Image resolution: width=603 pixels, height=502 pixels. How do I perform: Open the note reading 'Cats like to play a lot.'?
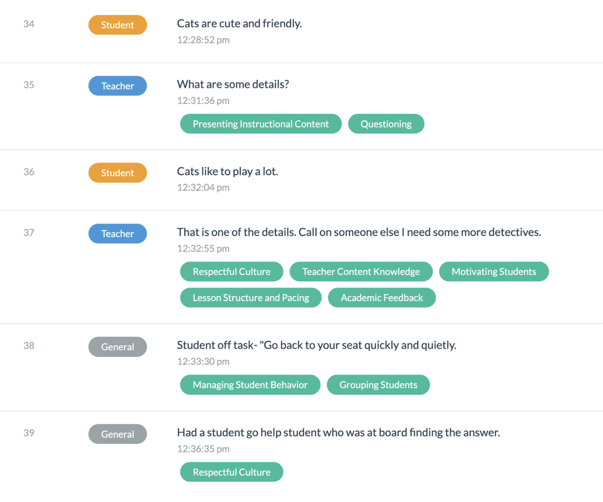click(227, 171)
